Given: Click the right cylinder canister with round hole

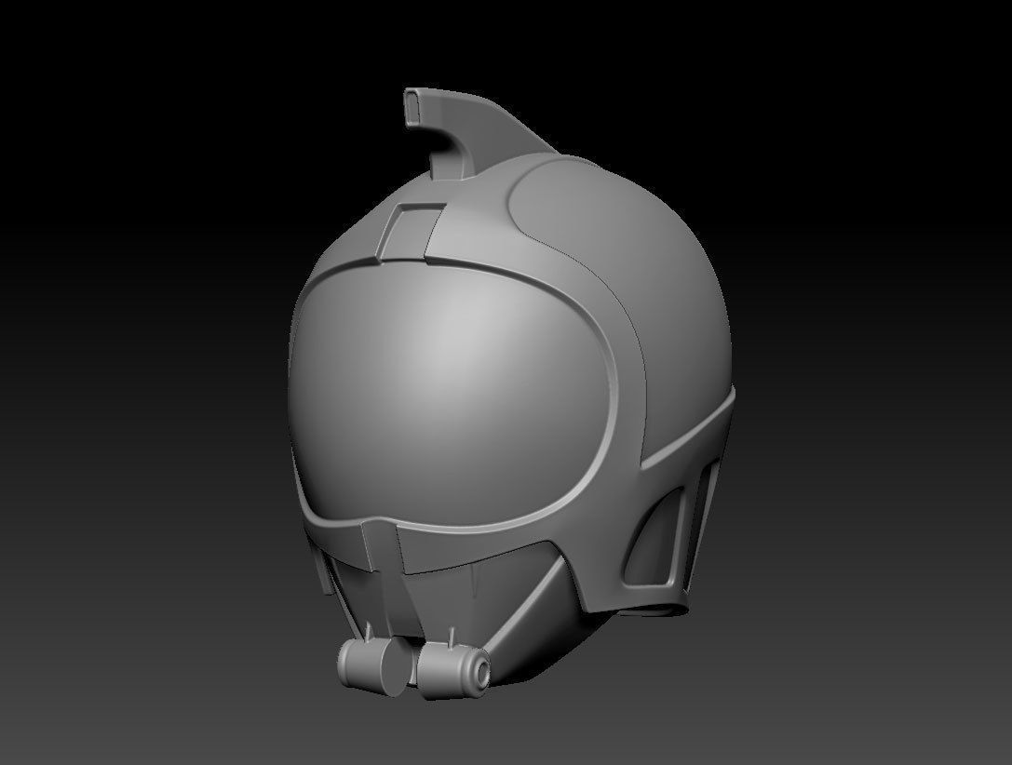Looking at the screenshot, I should (453, 671).
